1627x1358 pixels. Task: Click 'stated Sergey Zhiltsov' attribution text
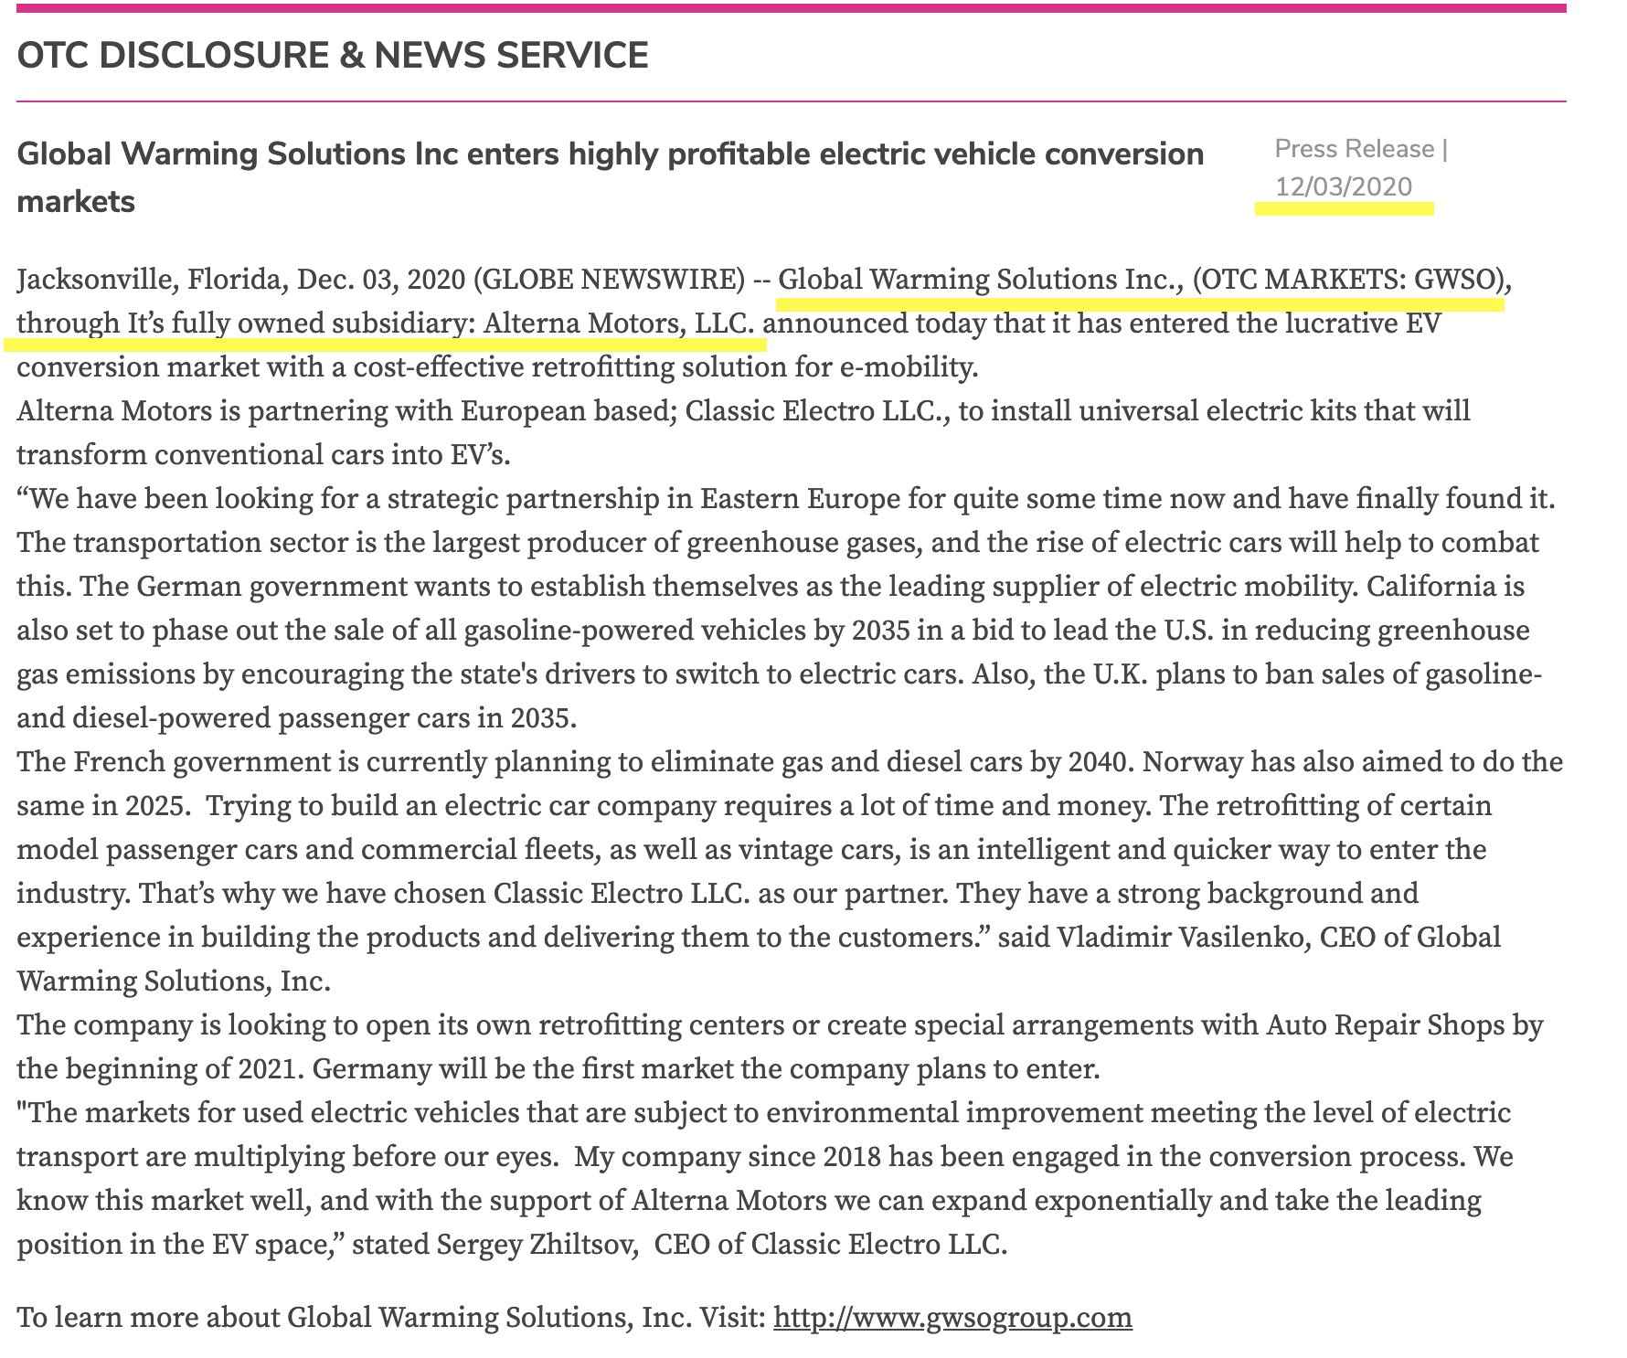click(495, 1244)
